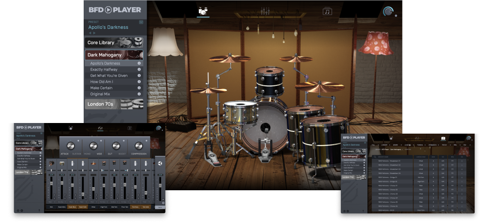Screen dimensions: 487x223
Task: Open the drum kit view icon
Action: 203,11
